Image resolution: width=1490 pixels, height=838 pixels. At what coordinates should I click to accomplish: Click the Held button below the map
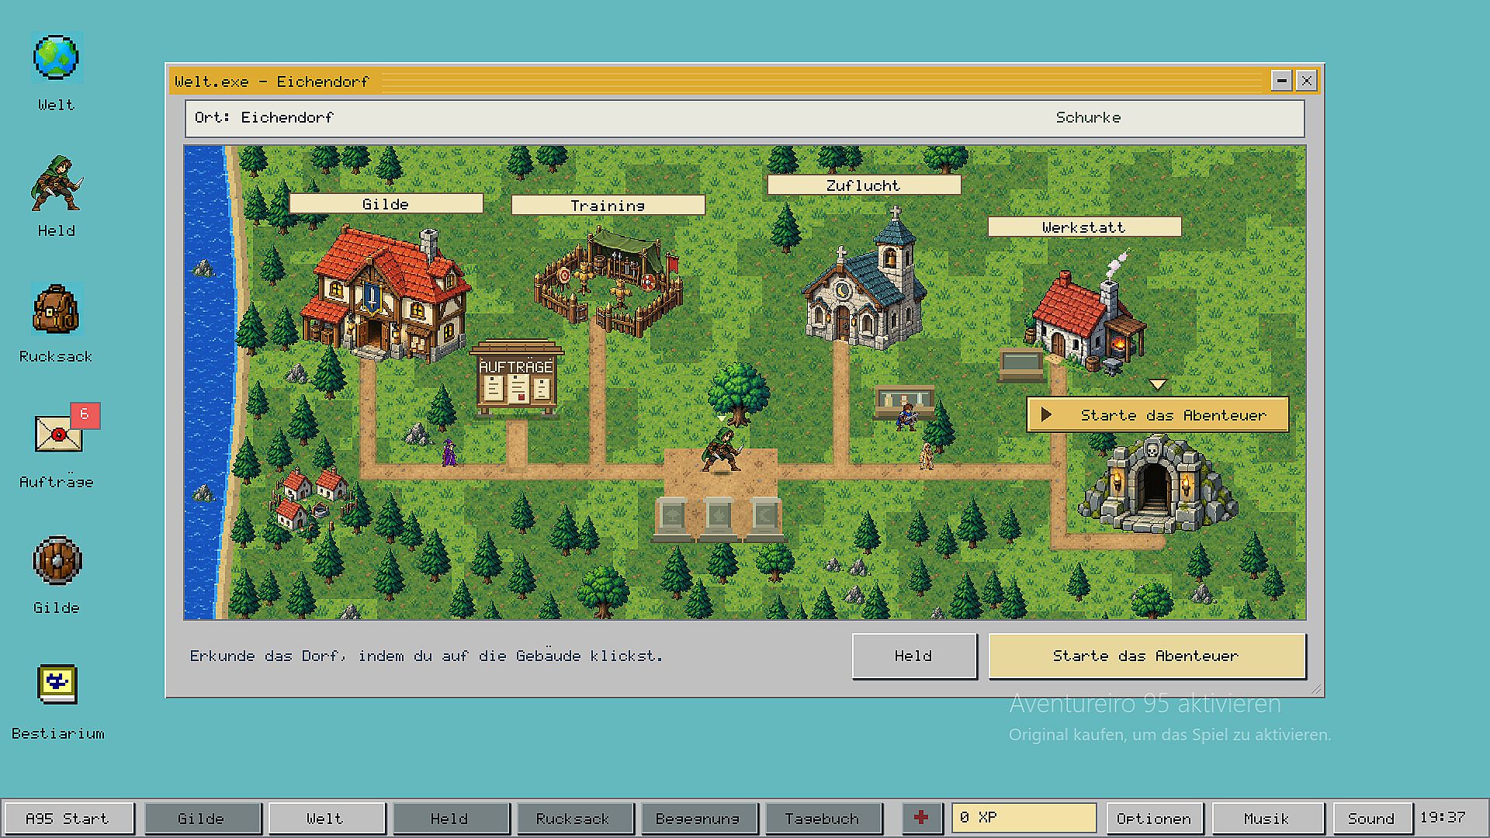coord(913,656)
